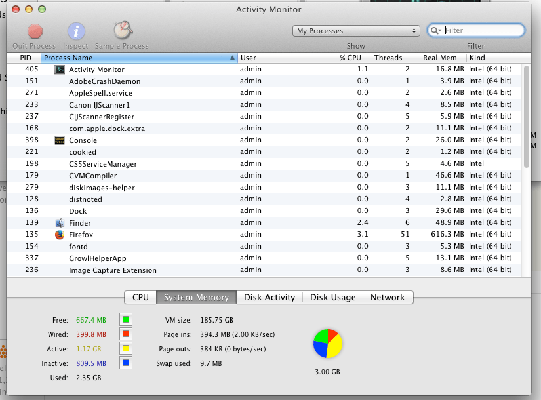This screenshot has height=400, width=541.
Task: Click the Page ins 394.3 MB value
Action: pos(237,334)
